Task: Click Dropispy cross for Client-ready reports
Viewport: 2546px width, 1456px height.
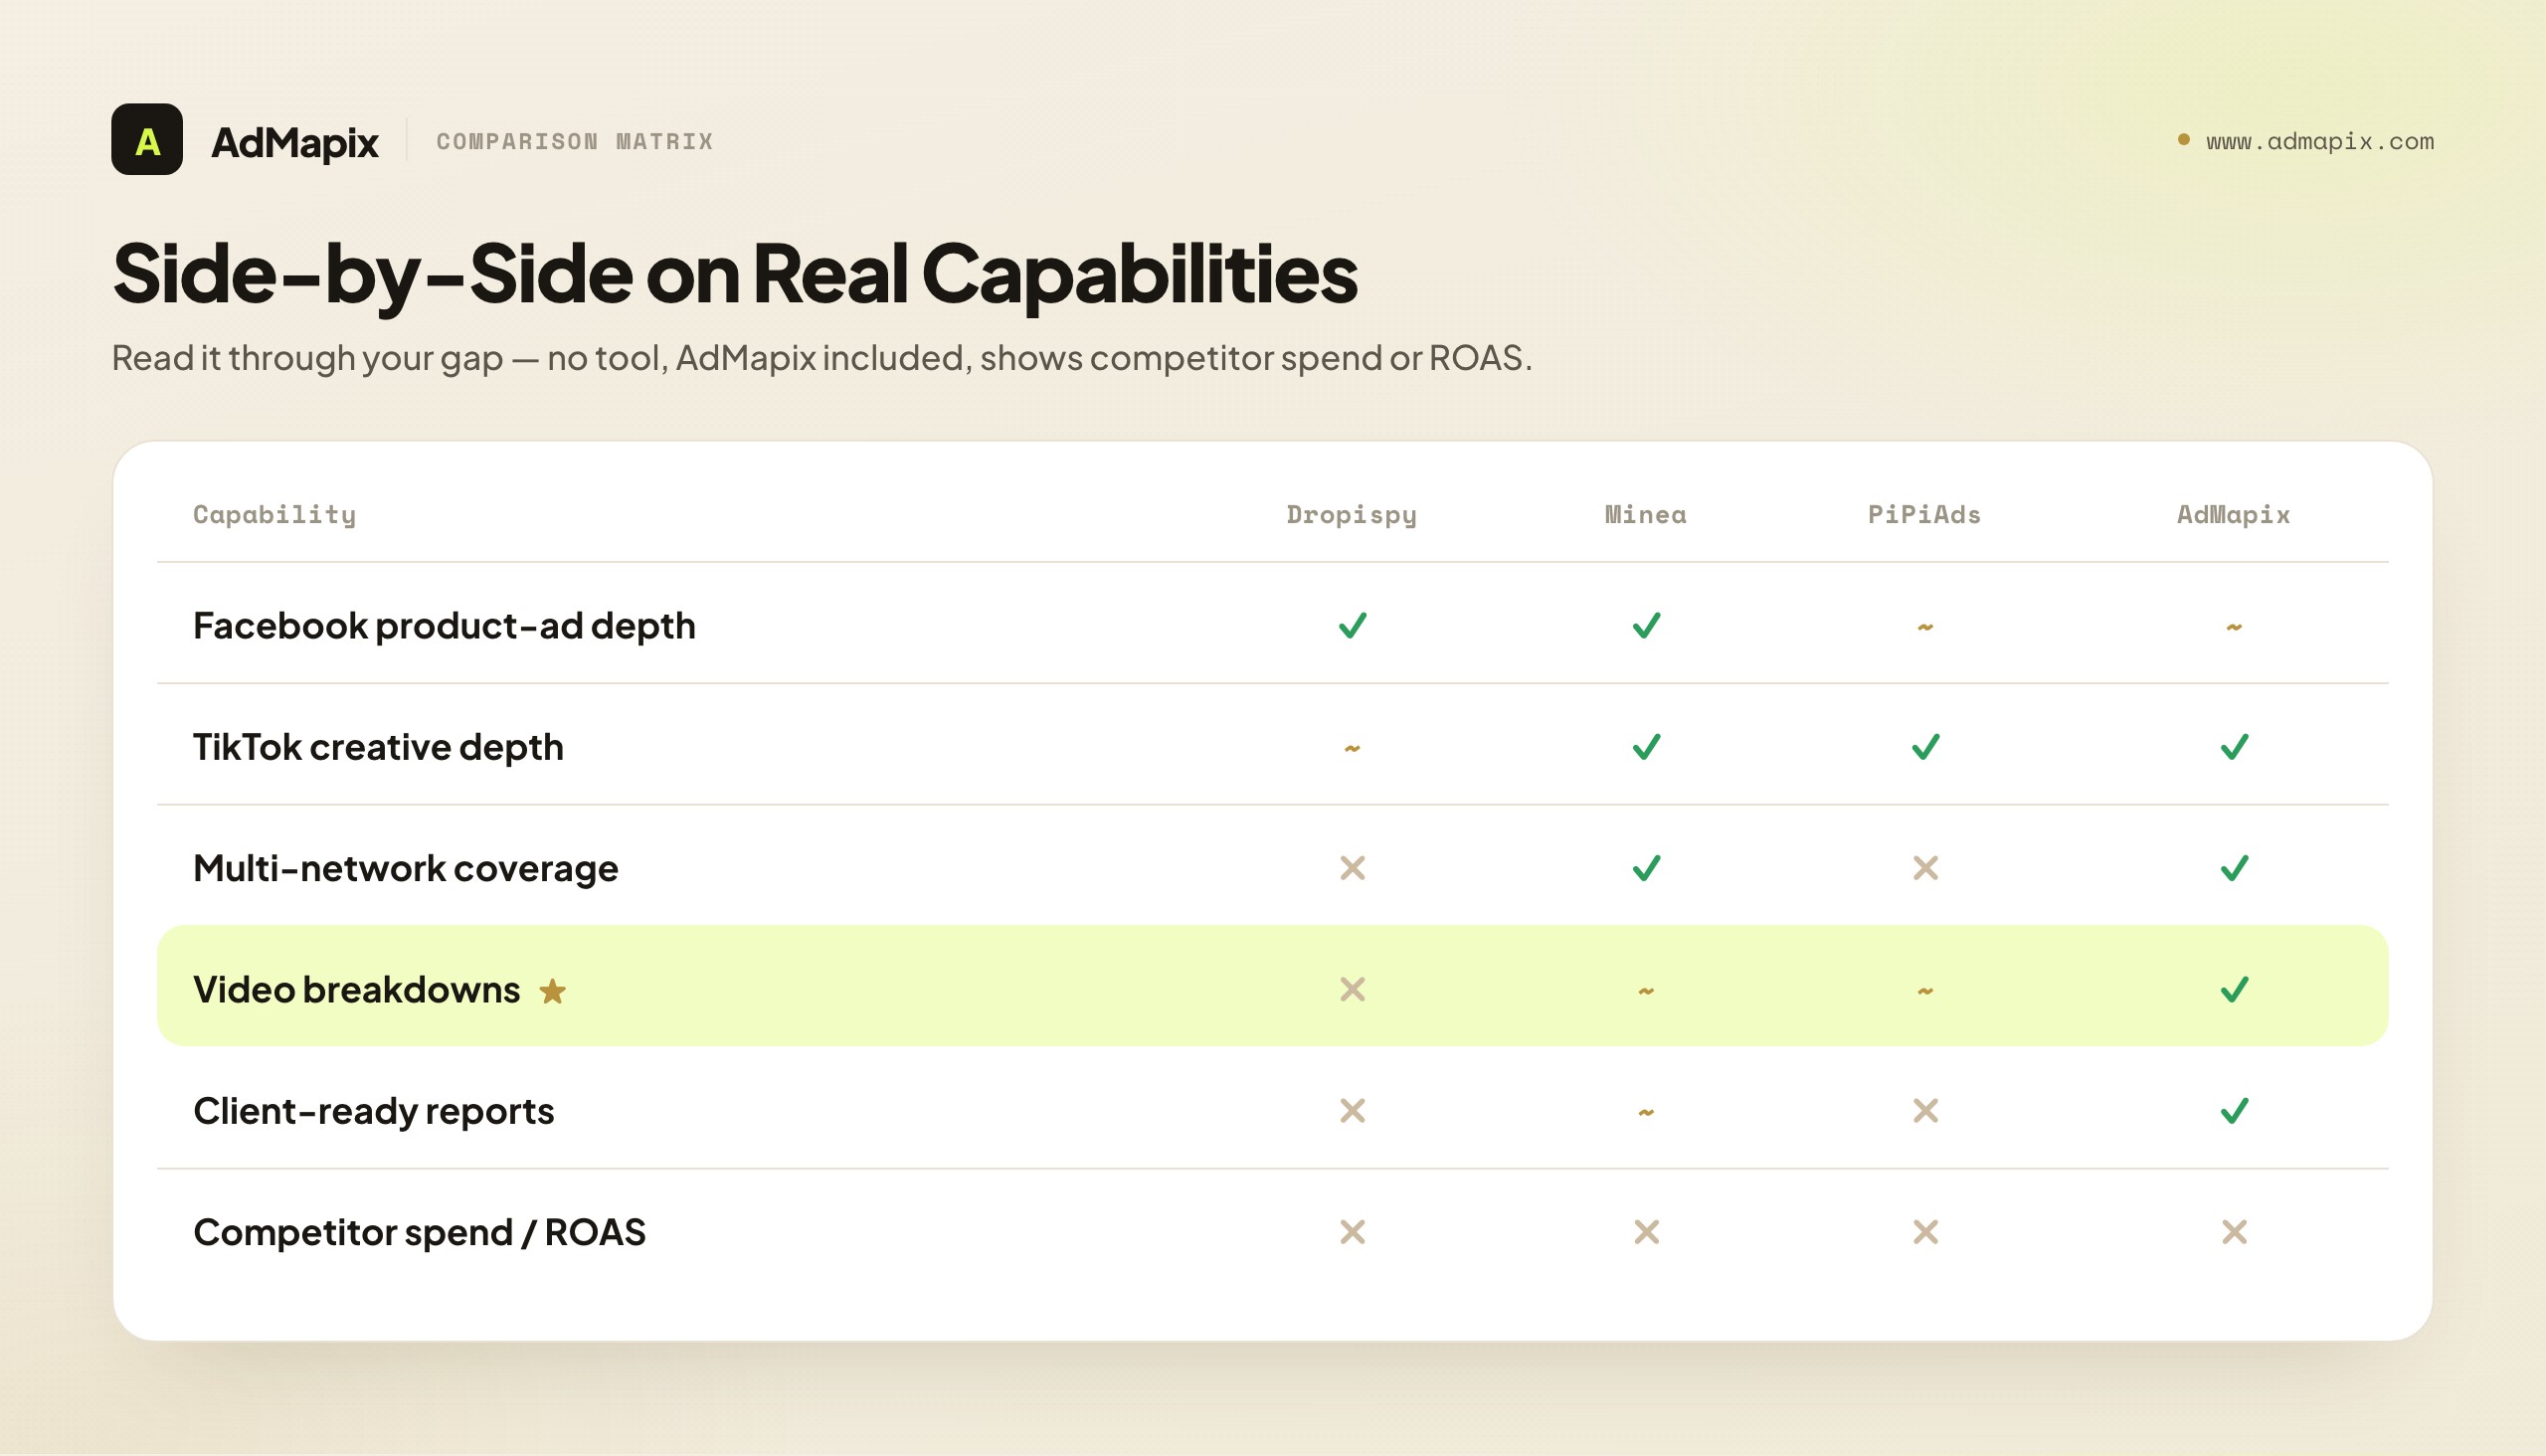Action: click(x=1352, y=1111)
